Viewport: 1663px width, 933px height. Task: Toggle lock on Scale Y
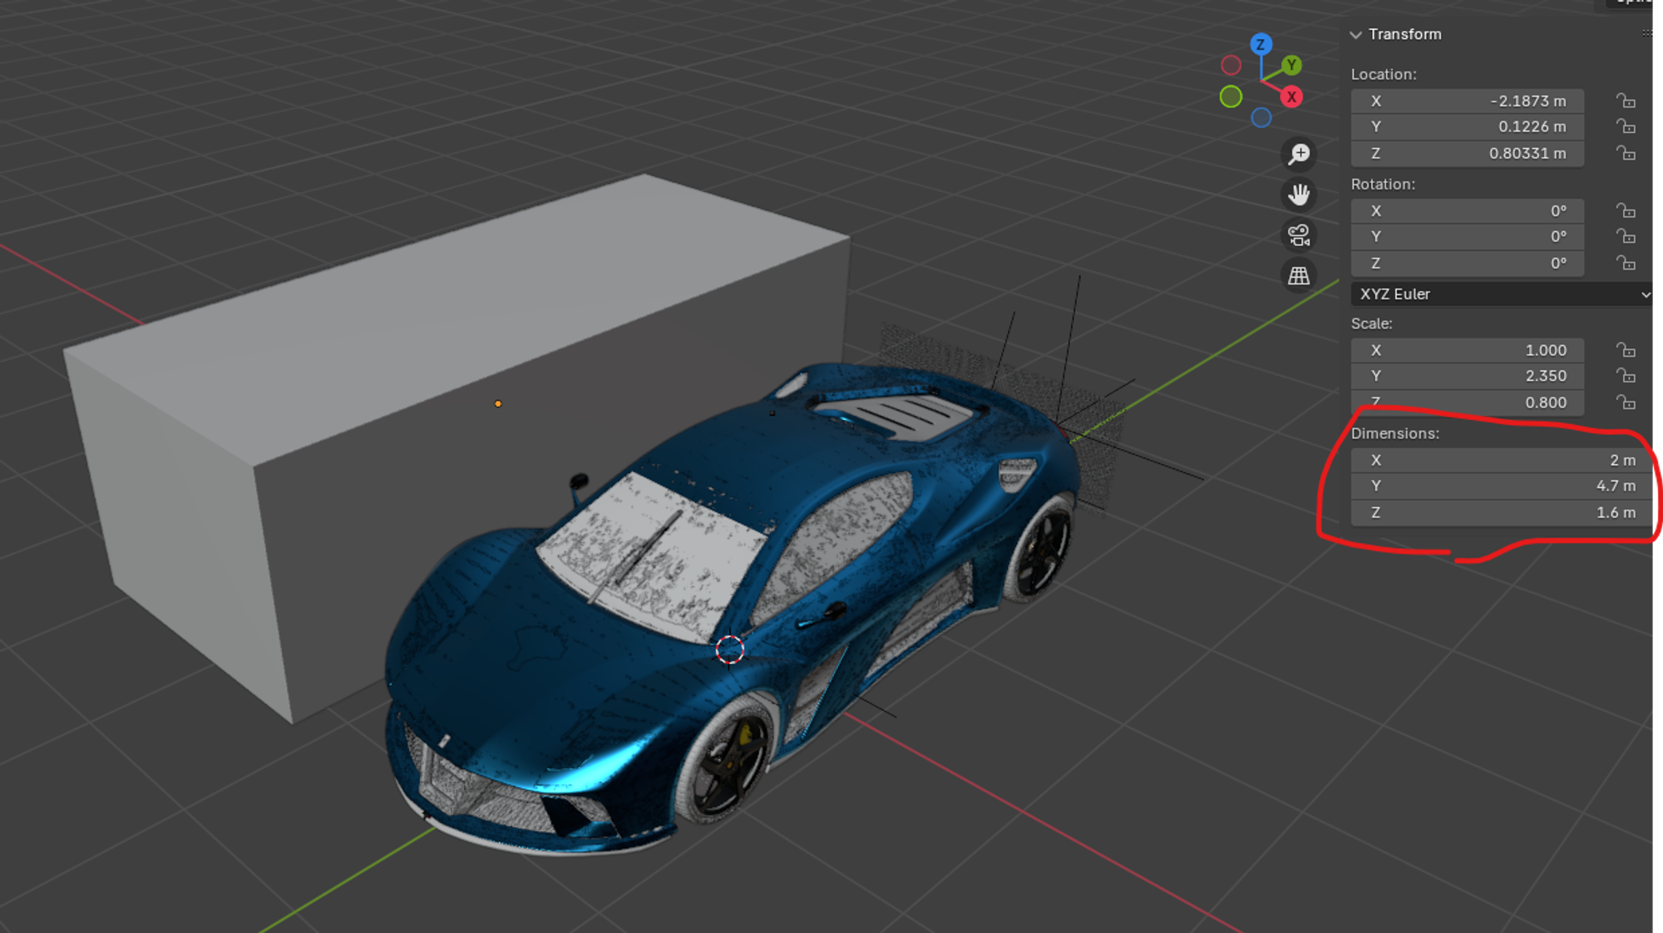[1626, 376]
